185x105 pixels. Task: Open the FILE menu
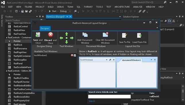3,7
